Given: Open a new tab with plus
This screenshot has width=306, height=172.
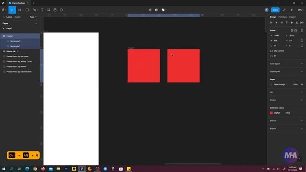Looking at the screenshot, I should click(x=34, y=3).
